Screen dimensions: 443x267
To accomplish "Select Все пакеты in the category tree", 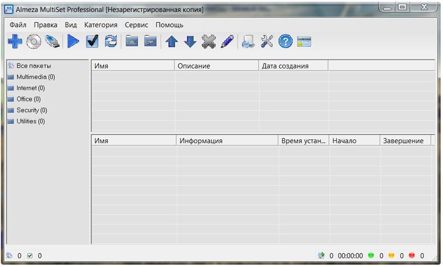I will [x=34, y=66].
